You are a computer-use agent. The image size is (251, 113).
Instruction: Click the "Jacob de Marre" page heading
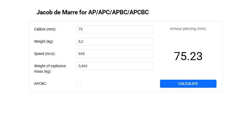pyautogui.click(x=93, y=12)
